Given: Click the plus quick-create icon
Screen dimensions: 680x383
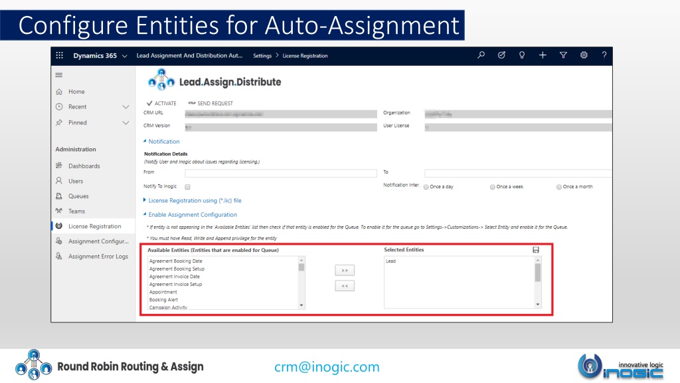Looking at the screenshot, I should tap(543, 55).
